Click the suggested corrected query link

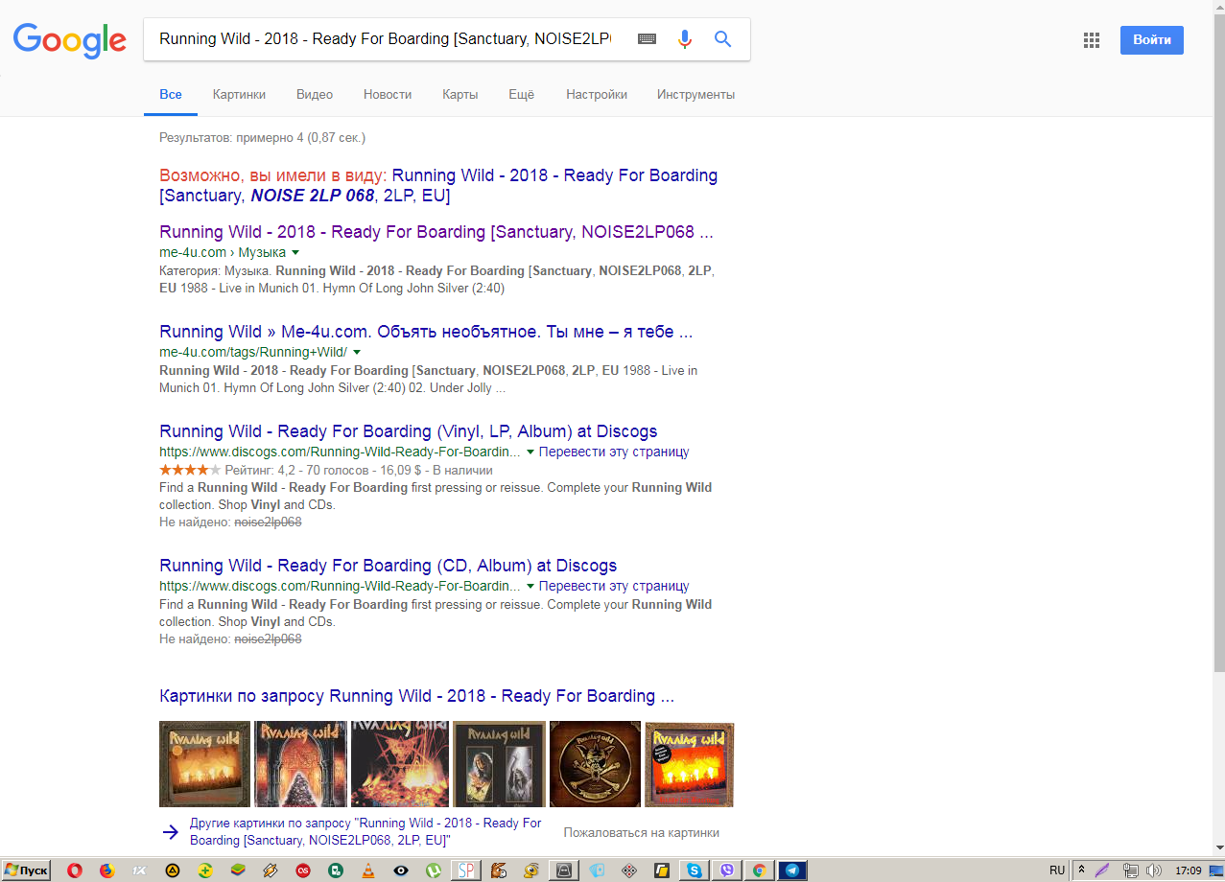[x=438, y=186]
